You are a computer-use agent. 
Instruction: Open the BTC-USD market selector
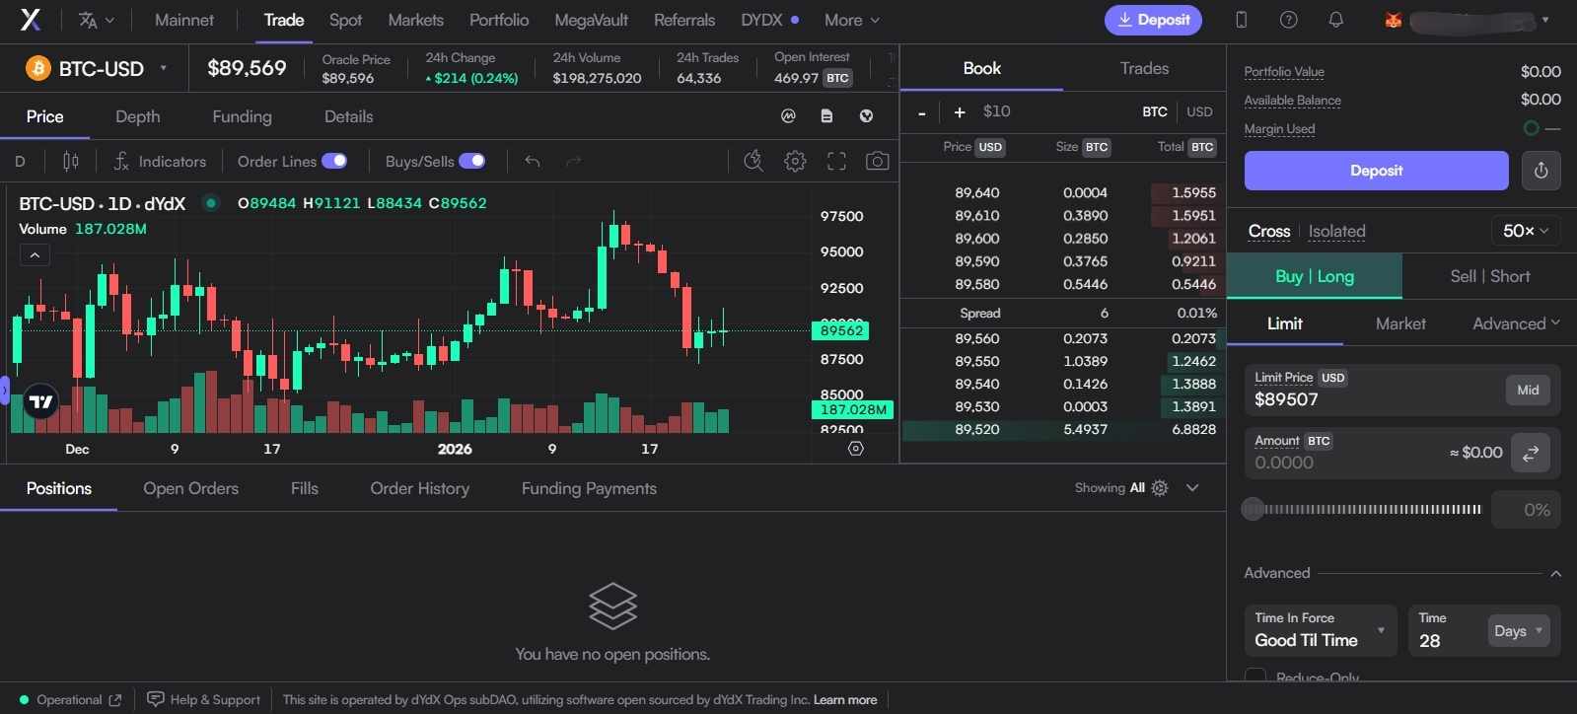(x=99, y=69)
